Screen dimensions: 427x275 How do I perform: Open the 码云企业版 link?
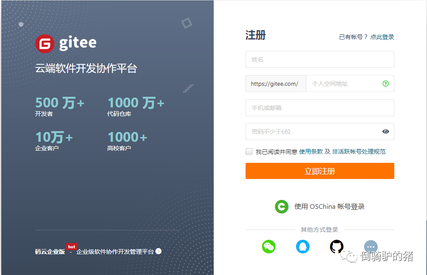(x=50, y=252)
